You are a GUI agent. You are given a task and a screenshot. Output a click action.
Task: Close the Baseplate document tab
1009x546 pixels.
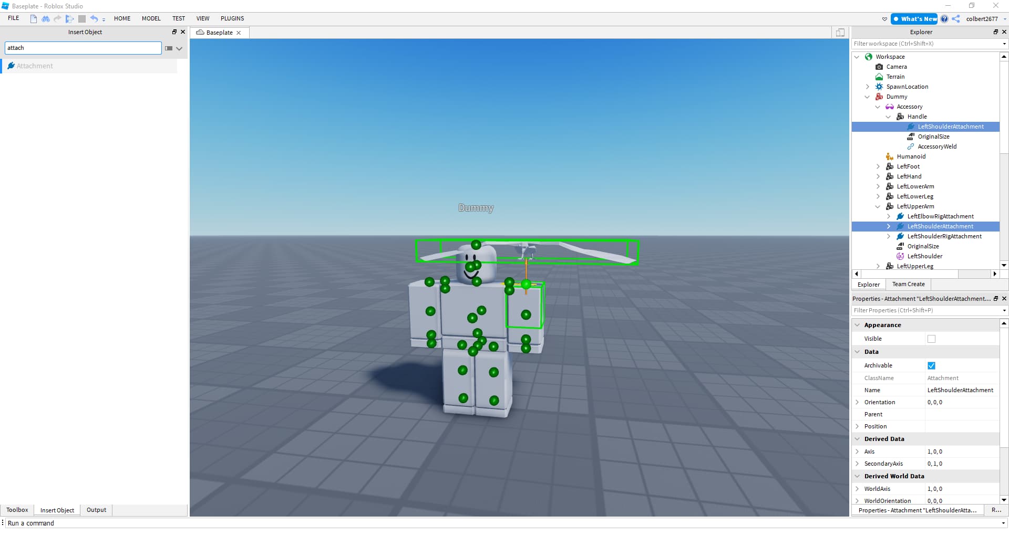(239, 33)
